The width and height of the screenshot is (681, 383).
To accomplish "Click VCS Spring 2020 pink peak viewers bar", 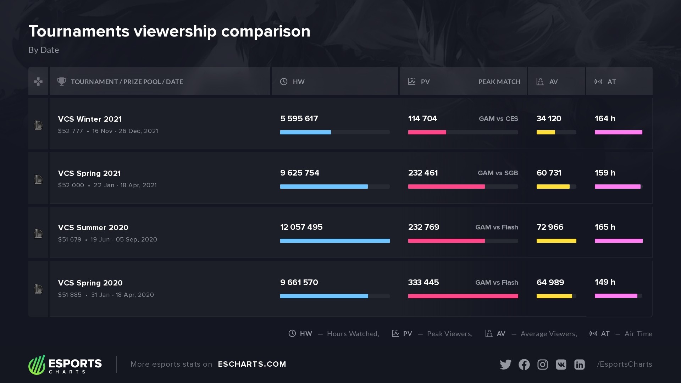I will pyautogui.click(x=463, y=296).
